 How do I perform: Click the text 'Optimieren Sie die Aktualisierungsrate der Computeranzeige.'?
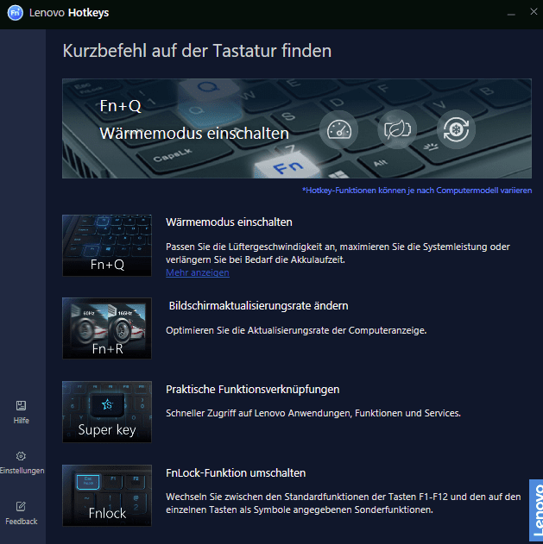click(296, 330)
